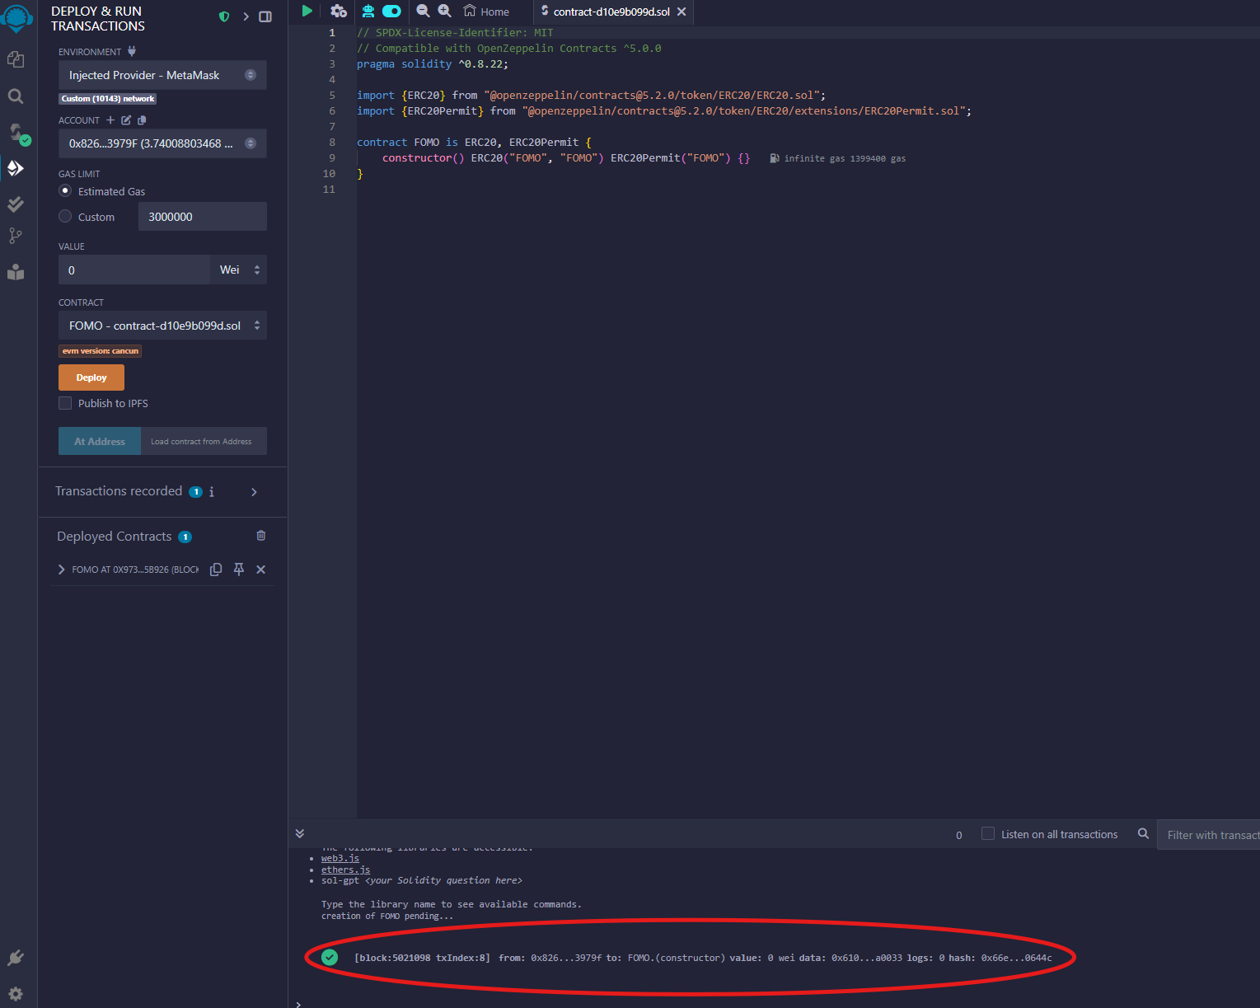This screenshot has height=1008, width=1260.
Task: Enable the Publish to IPFS checkbox
Action: 65,403
